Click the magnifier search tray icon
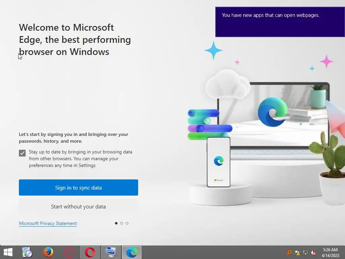This screenshot has width=345, height=259. 289,252
